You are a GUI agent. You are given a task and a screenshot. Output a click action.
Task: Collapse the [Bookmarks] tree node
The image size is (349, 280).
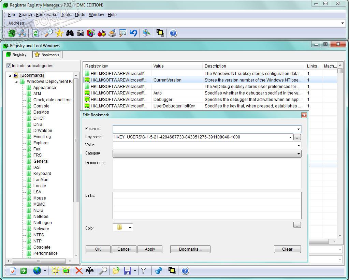(10, 76)
